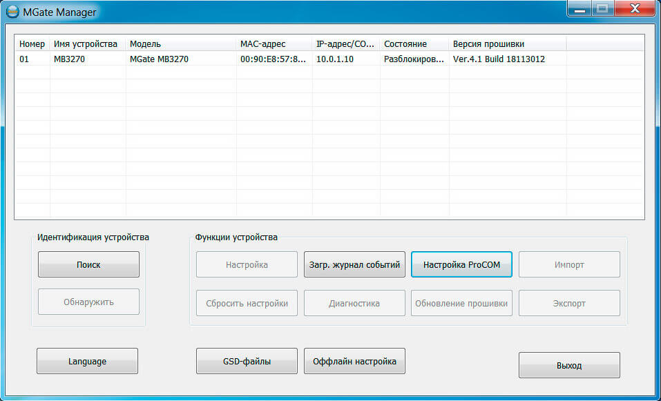Viewport: 661px width, 401px height.
Task: Click Ver.4.1 Build 18113012 cell
Action: point(499,59)
